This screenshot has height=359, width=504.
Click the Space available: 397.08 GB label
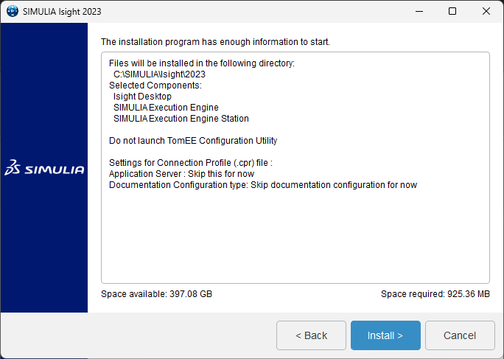[156, 293]
